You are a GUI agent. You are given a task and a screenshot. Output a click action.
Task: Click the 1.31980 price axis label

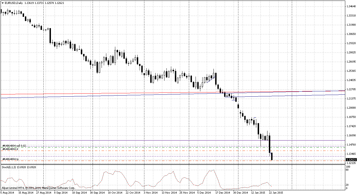351,25
